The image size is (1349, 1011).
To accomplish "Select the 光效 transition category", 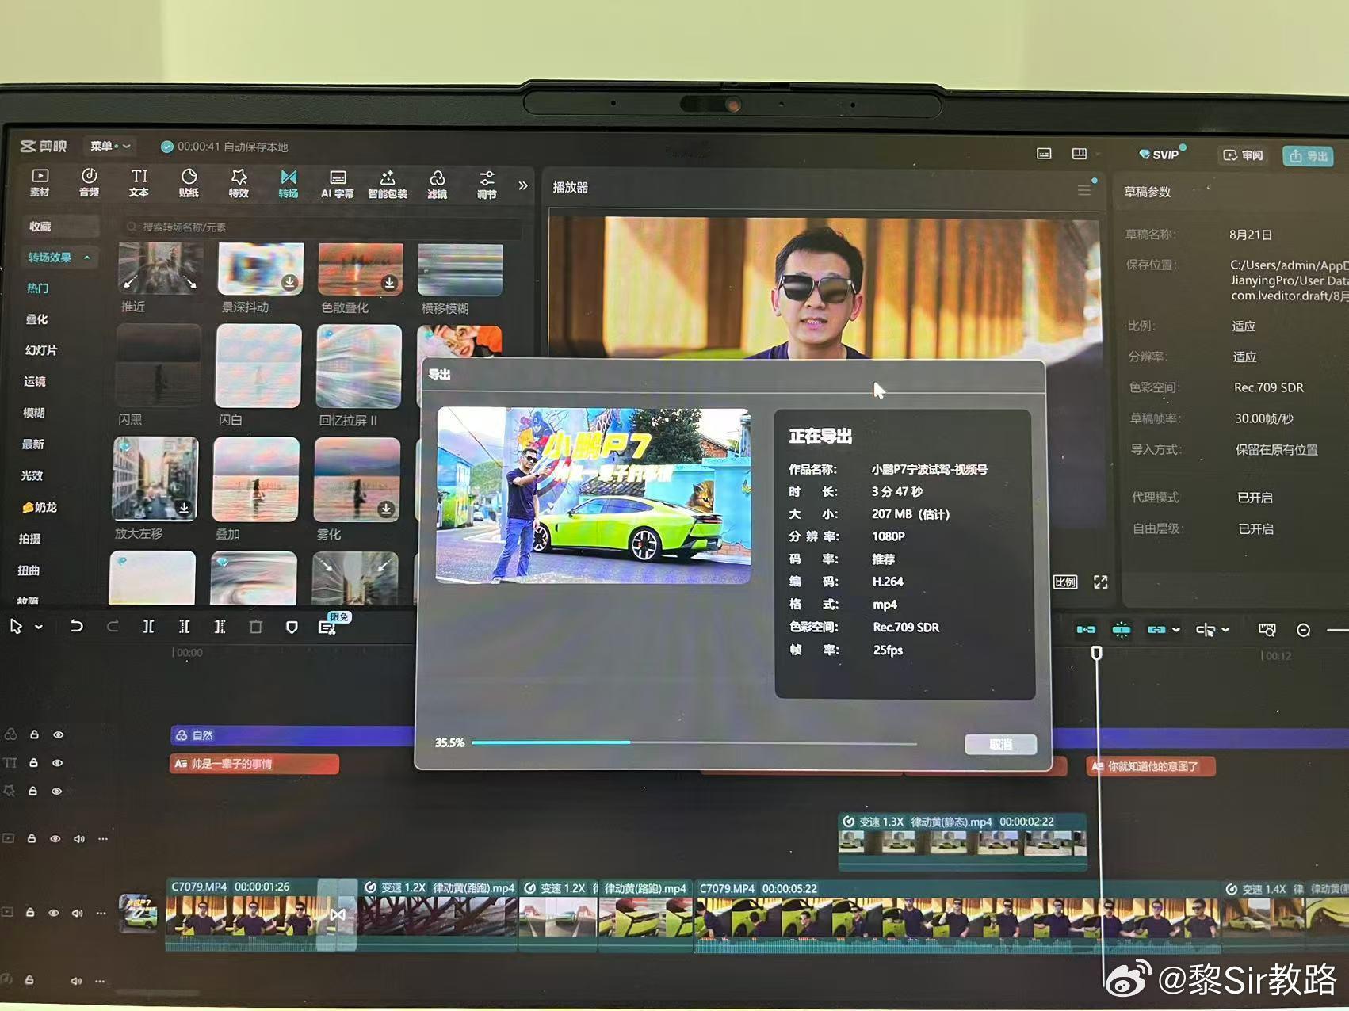I will [32, 475].
